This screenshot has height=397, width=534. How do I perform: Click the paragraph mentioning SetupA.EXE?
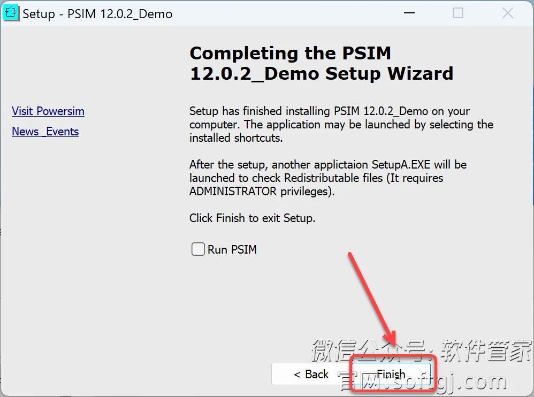pyautogui.click(x=328, y=178)
